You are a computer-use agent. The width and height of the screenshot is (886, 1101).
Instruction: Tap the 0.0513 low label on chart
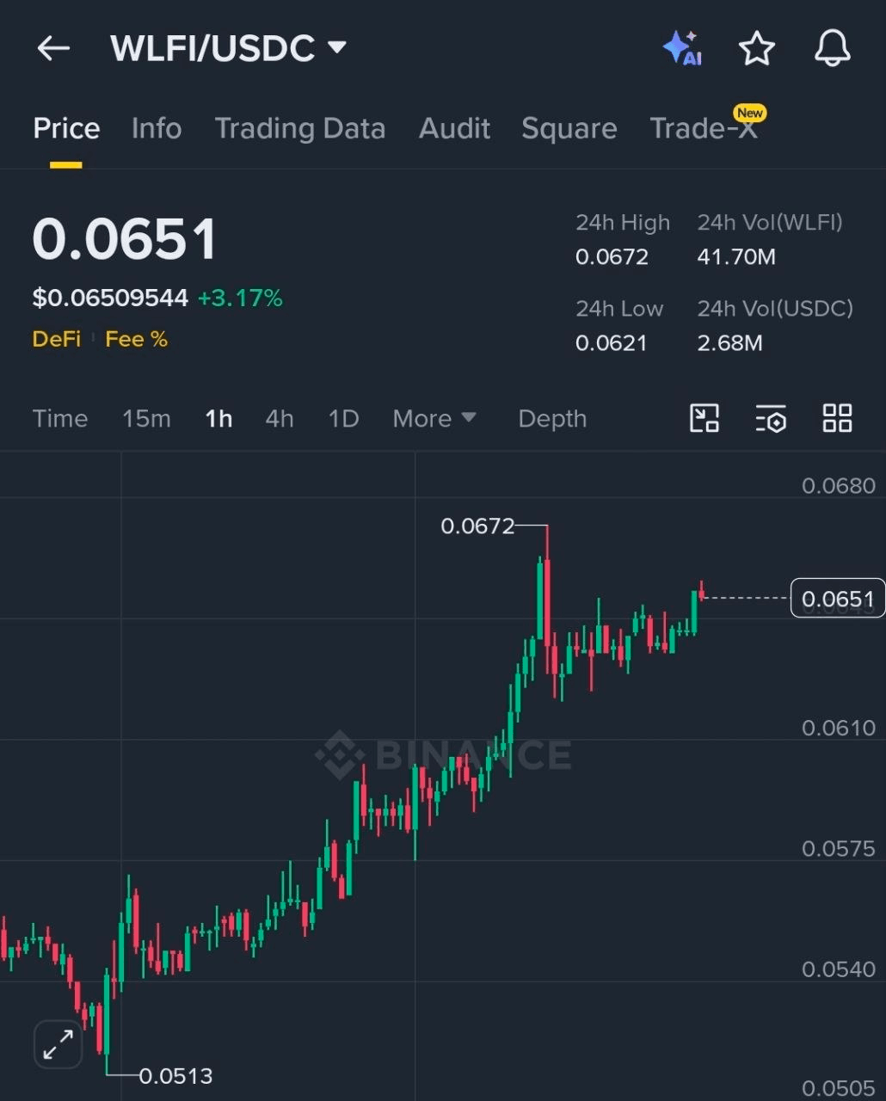(x=175, y=1076)
